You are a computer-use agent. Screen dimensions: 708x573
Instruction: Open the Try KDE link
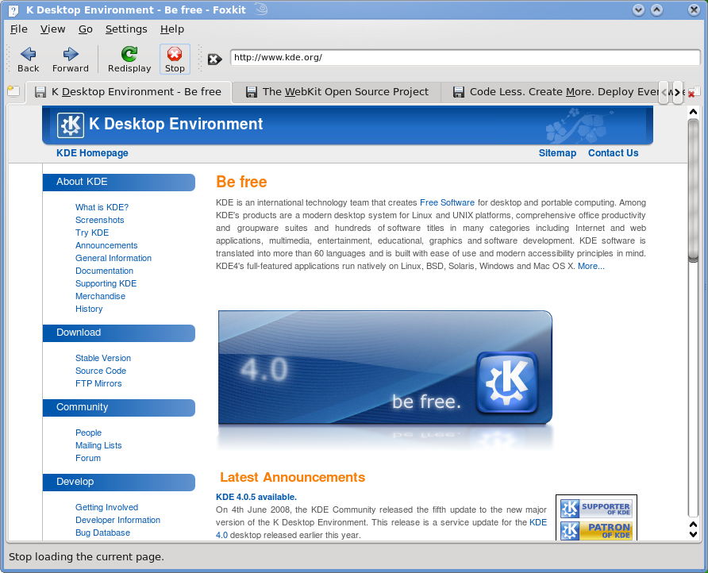92,233
